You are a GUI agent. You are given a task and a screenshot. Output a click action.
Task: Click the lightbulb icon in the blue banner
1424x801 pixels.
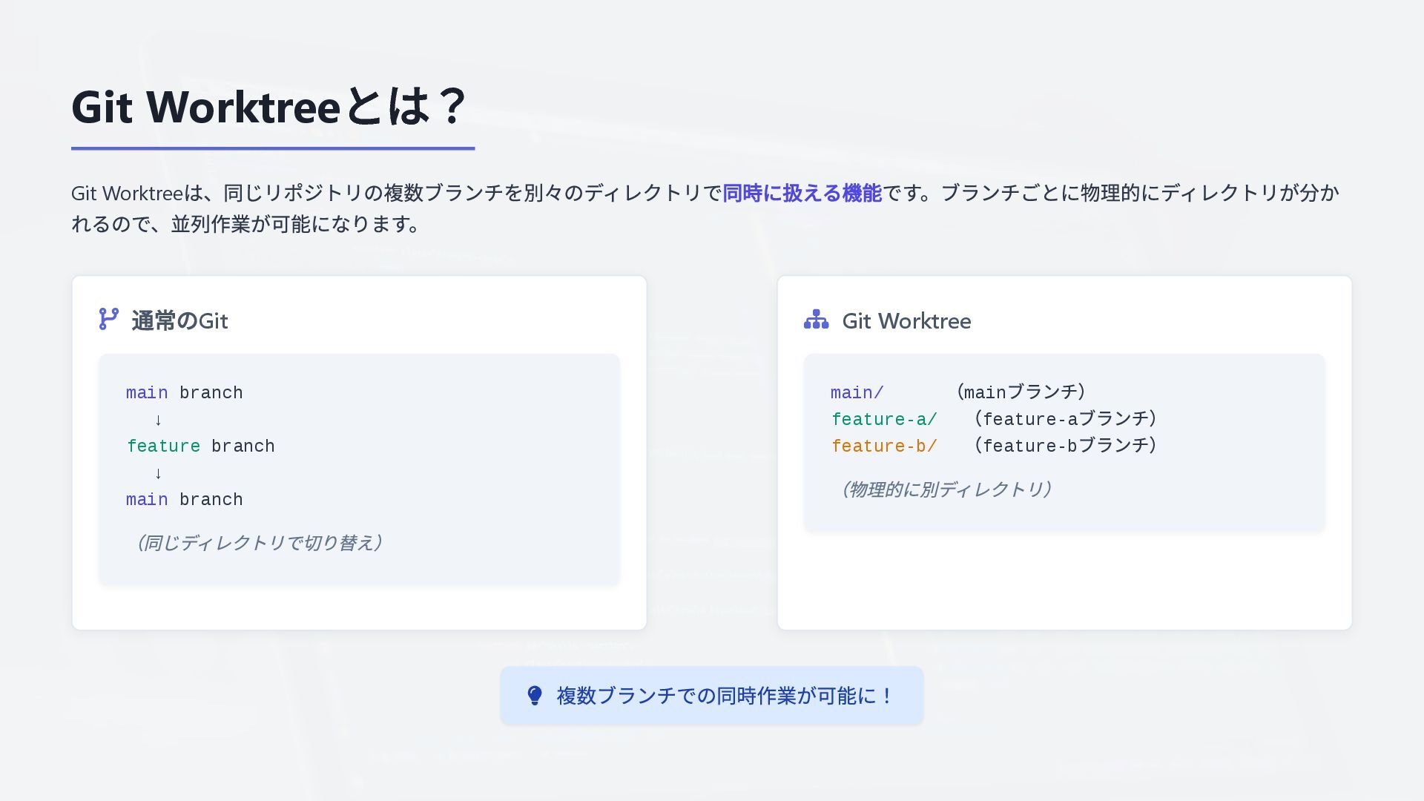[x=535, y=696]
